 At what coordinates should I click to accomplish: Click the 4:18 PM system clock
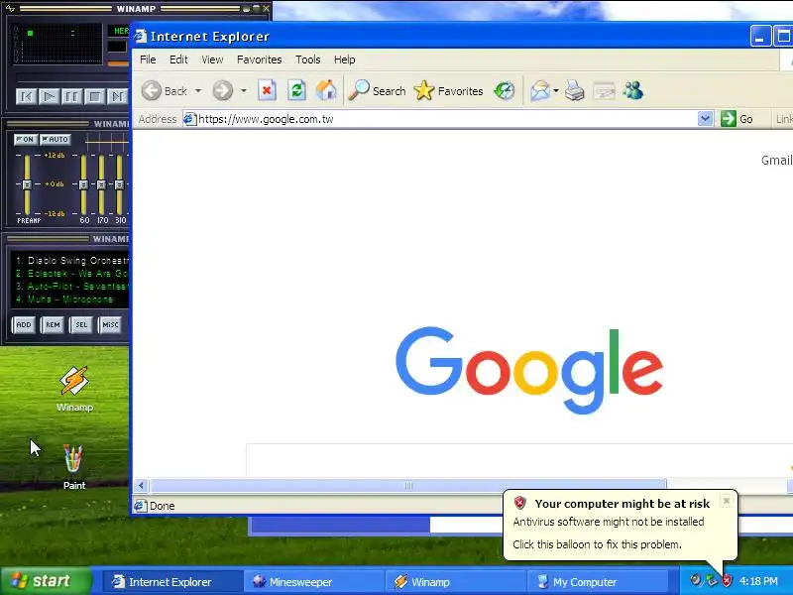pos(758,581)
